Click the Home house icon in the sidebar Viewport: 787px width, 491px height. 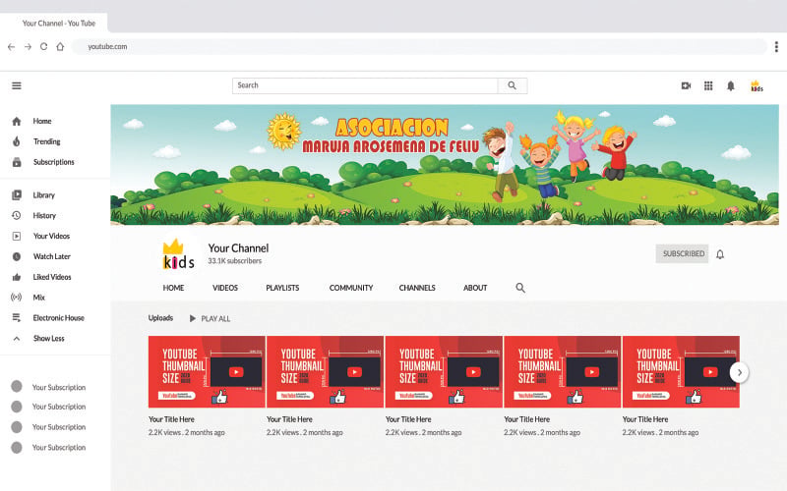(x=17, y=121)
